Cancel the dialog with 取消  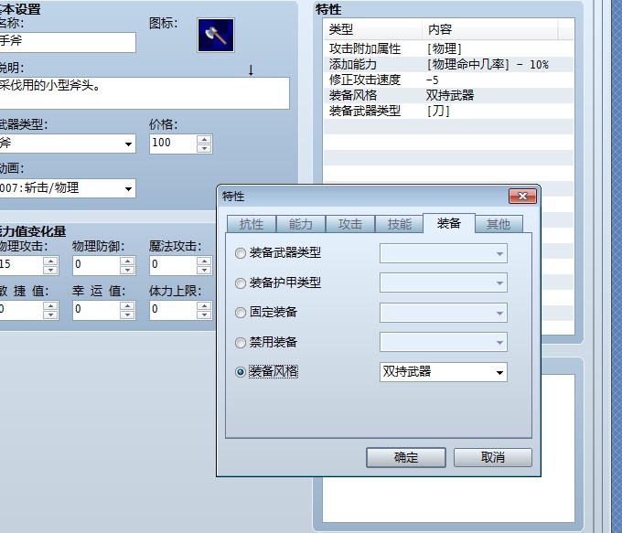coord(493,458)
